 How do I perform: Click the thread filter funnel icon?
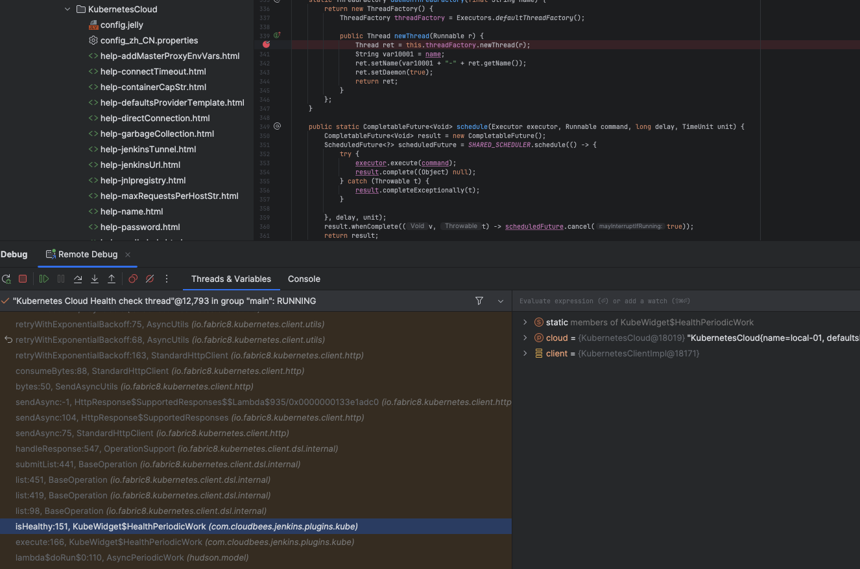479,301
